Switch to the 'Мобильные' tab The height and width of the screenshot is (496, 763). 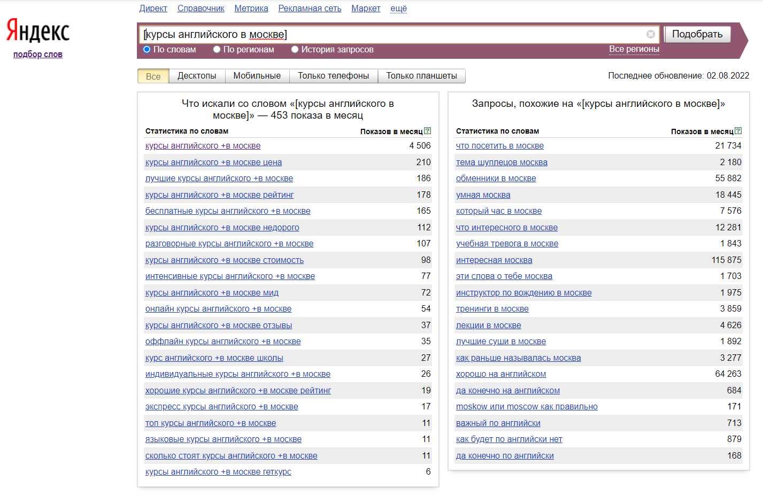point(257,76)
